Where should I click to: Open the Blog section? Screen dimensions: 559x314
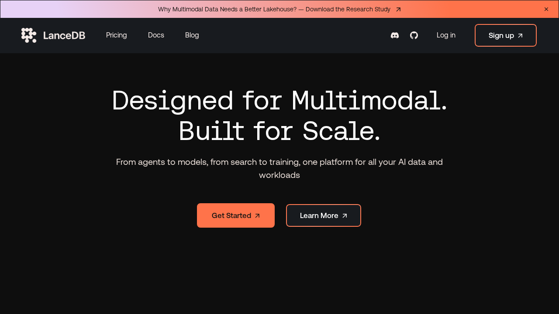pyautogui.click(x=192, y=35)
